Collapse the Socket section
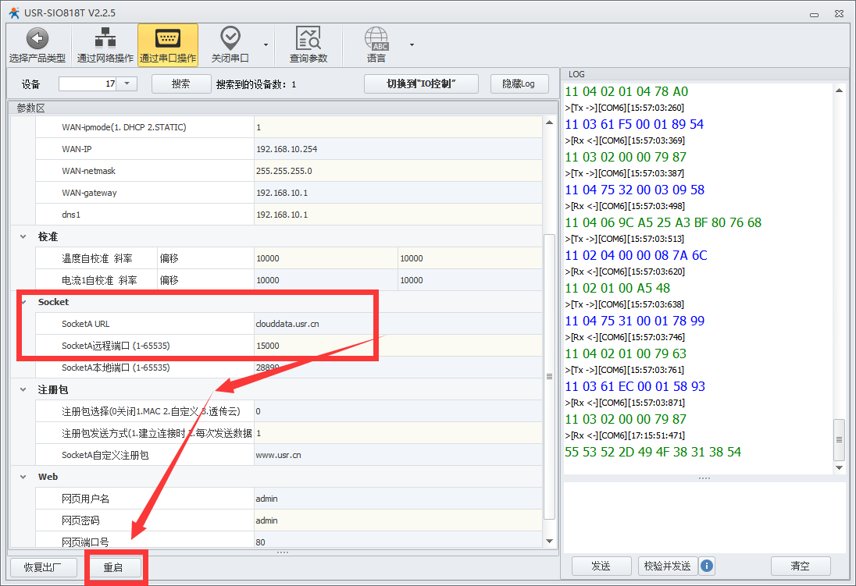 [24, 301]
